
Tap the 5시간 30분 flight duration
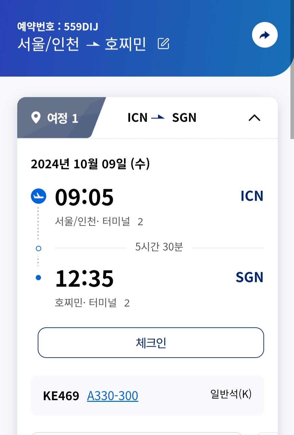(x=159, y=247)
